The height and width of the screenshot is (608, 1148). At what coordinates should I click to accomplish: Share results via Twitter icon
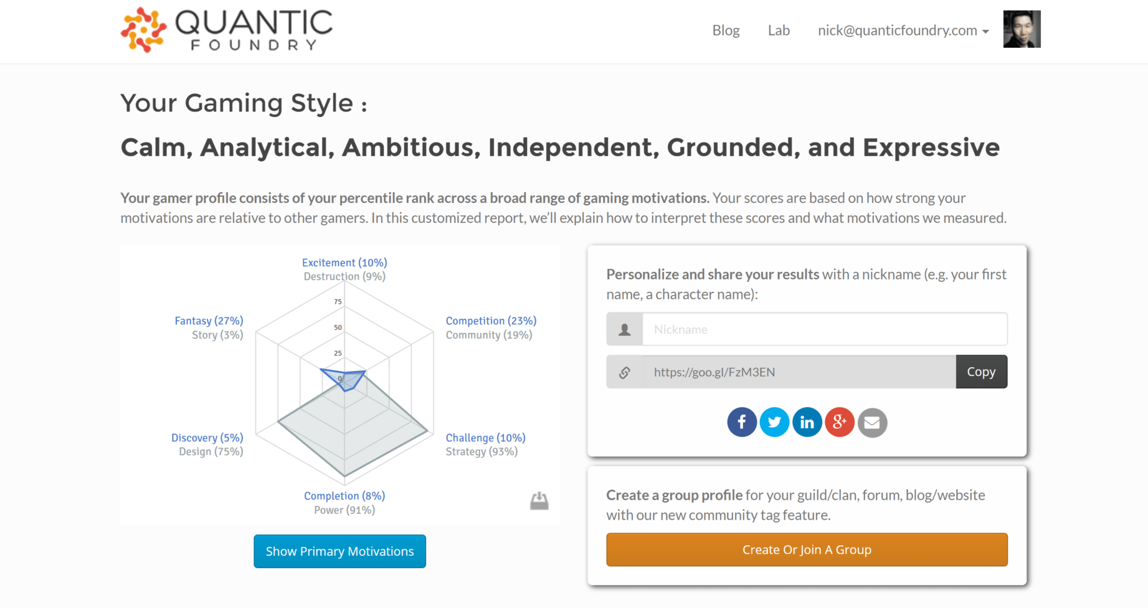coord(774,423)
